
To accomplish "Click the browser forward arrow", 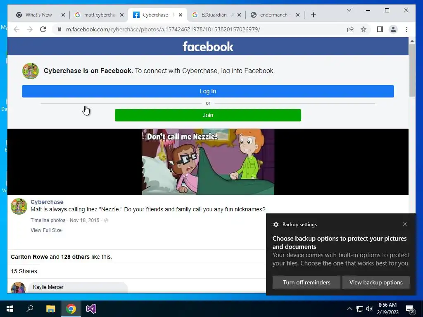I will (x=30, y=29).
